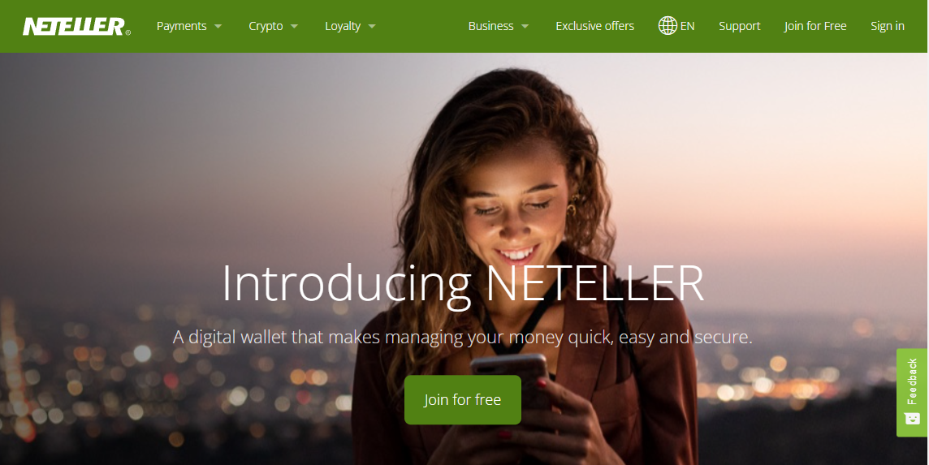Image resolution: width=929 pixels, height=465 pixels.
Task: Click the Sign in link
Action: [x=888, y=26]
